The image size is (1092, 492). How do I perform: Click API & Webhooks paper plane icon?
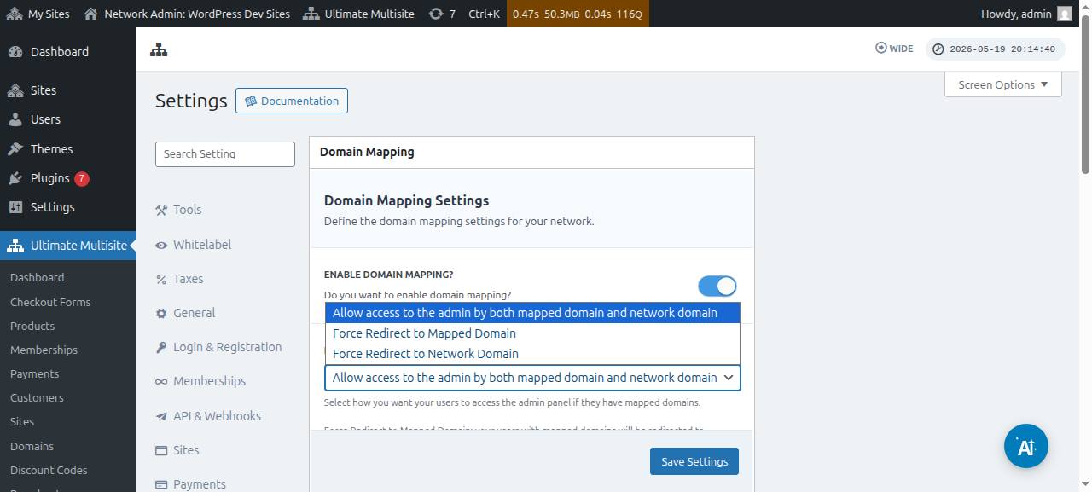161,416
